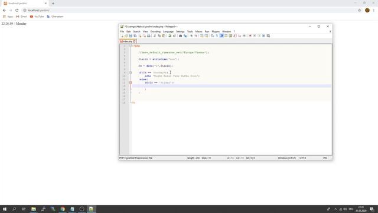Open a new Chrome tab with plus
The width and height of the screenshot is (378, 213).
(53, 4)
